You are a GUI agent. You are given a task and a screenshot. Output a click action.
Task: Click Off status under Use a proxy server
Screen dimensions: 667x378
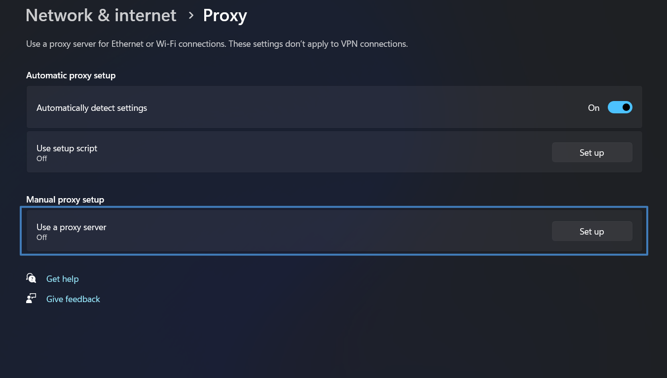[42, 238]
